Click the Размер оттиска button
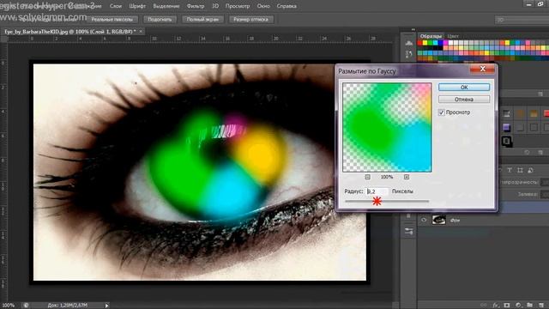This screenshot has width=549, height=309. tap(250, 19)
